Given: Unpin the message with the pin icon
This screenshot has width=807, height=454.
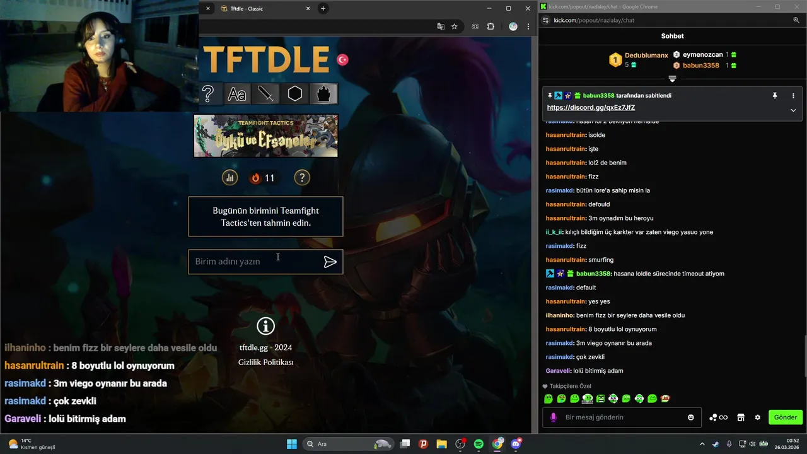Looking at the screenshot, I should click(775, 96).
